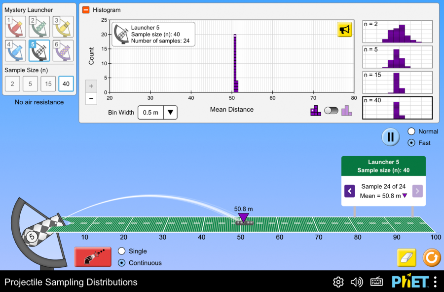The image size is (444, 292).
Task: Set sample size to 15
Action: point(48,84)
